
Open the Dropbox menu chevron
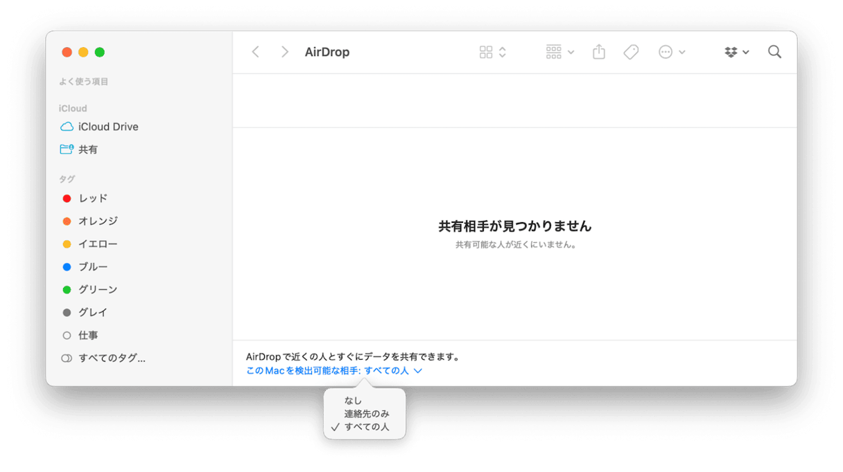pos(747,51)
